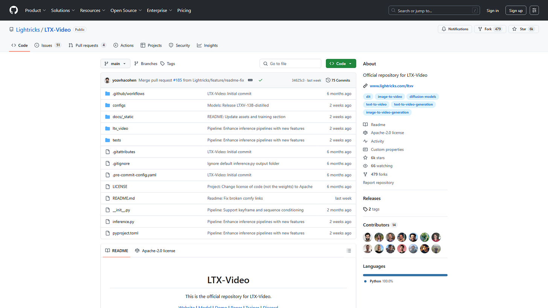This screenshot has width=548, height=308.
Task: Switch to the Pull requests tab
Action: click(87, 46)
